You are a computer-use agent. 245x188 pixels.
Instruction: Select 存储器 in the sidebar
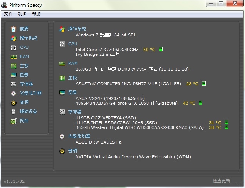click(26, 84)
